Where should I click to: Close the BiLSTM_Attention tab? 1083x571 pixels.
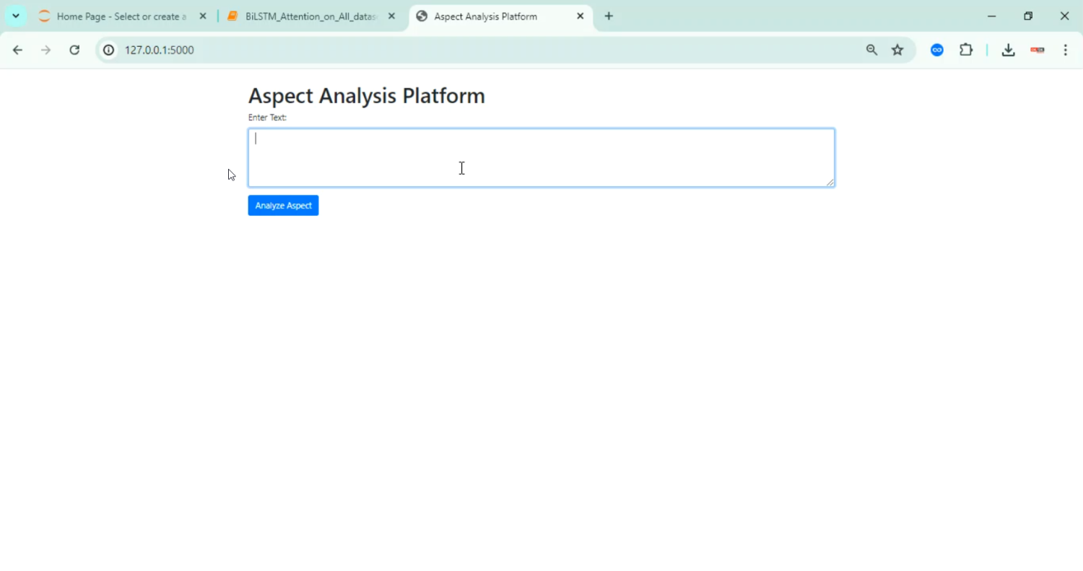pos(392,16)
